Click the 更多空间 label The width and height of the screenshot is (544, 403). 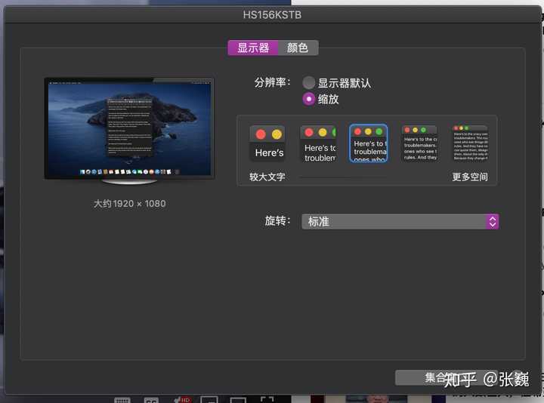coord(470,177)
